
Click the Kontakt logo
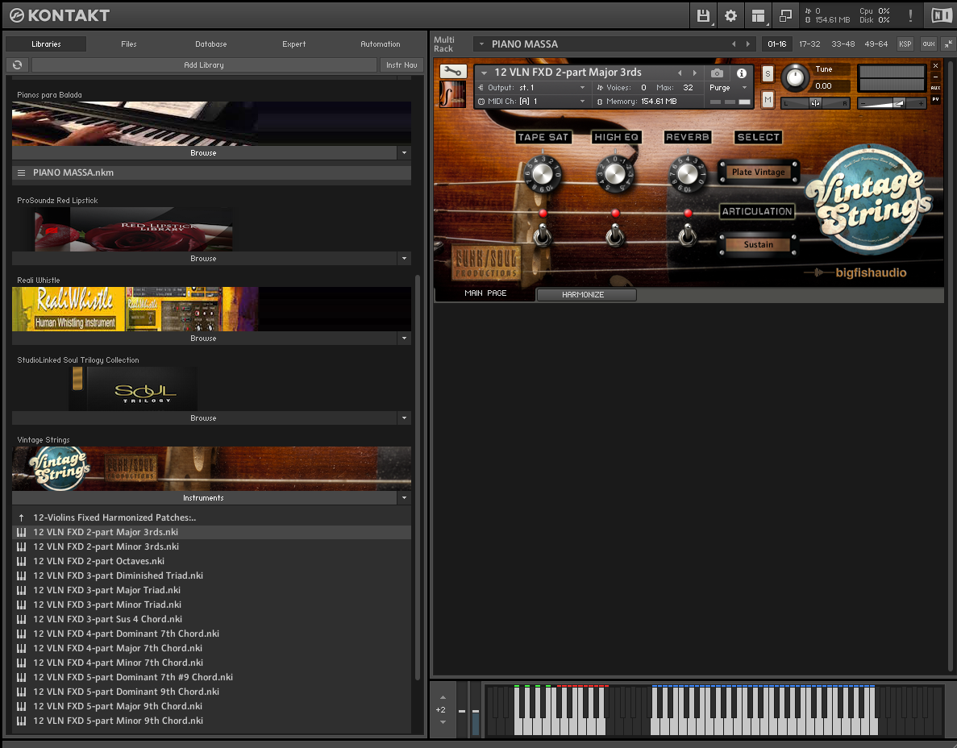[59, 15]
